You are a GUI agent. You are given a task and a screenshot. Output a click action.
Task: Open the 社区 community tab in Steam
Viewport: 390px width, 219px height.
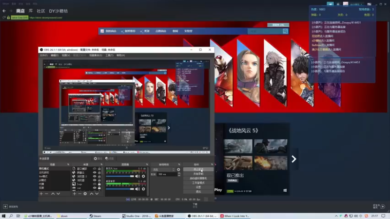41,11
